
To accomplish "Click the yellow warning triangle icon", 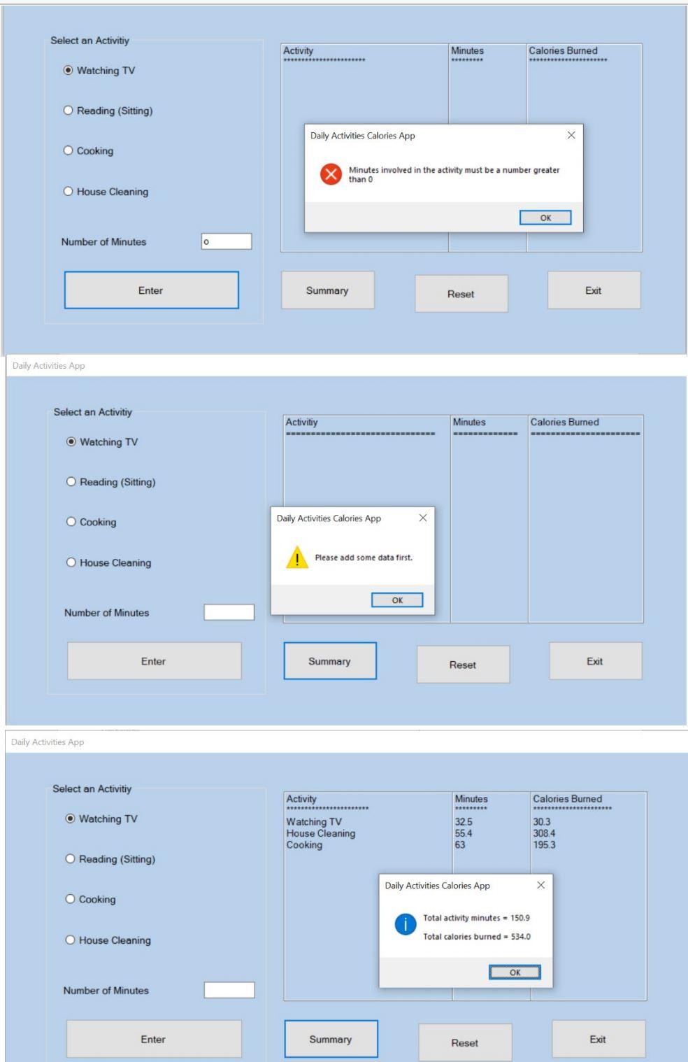I will tap(299, 558).
